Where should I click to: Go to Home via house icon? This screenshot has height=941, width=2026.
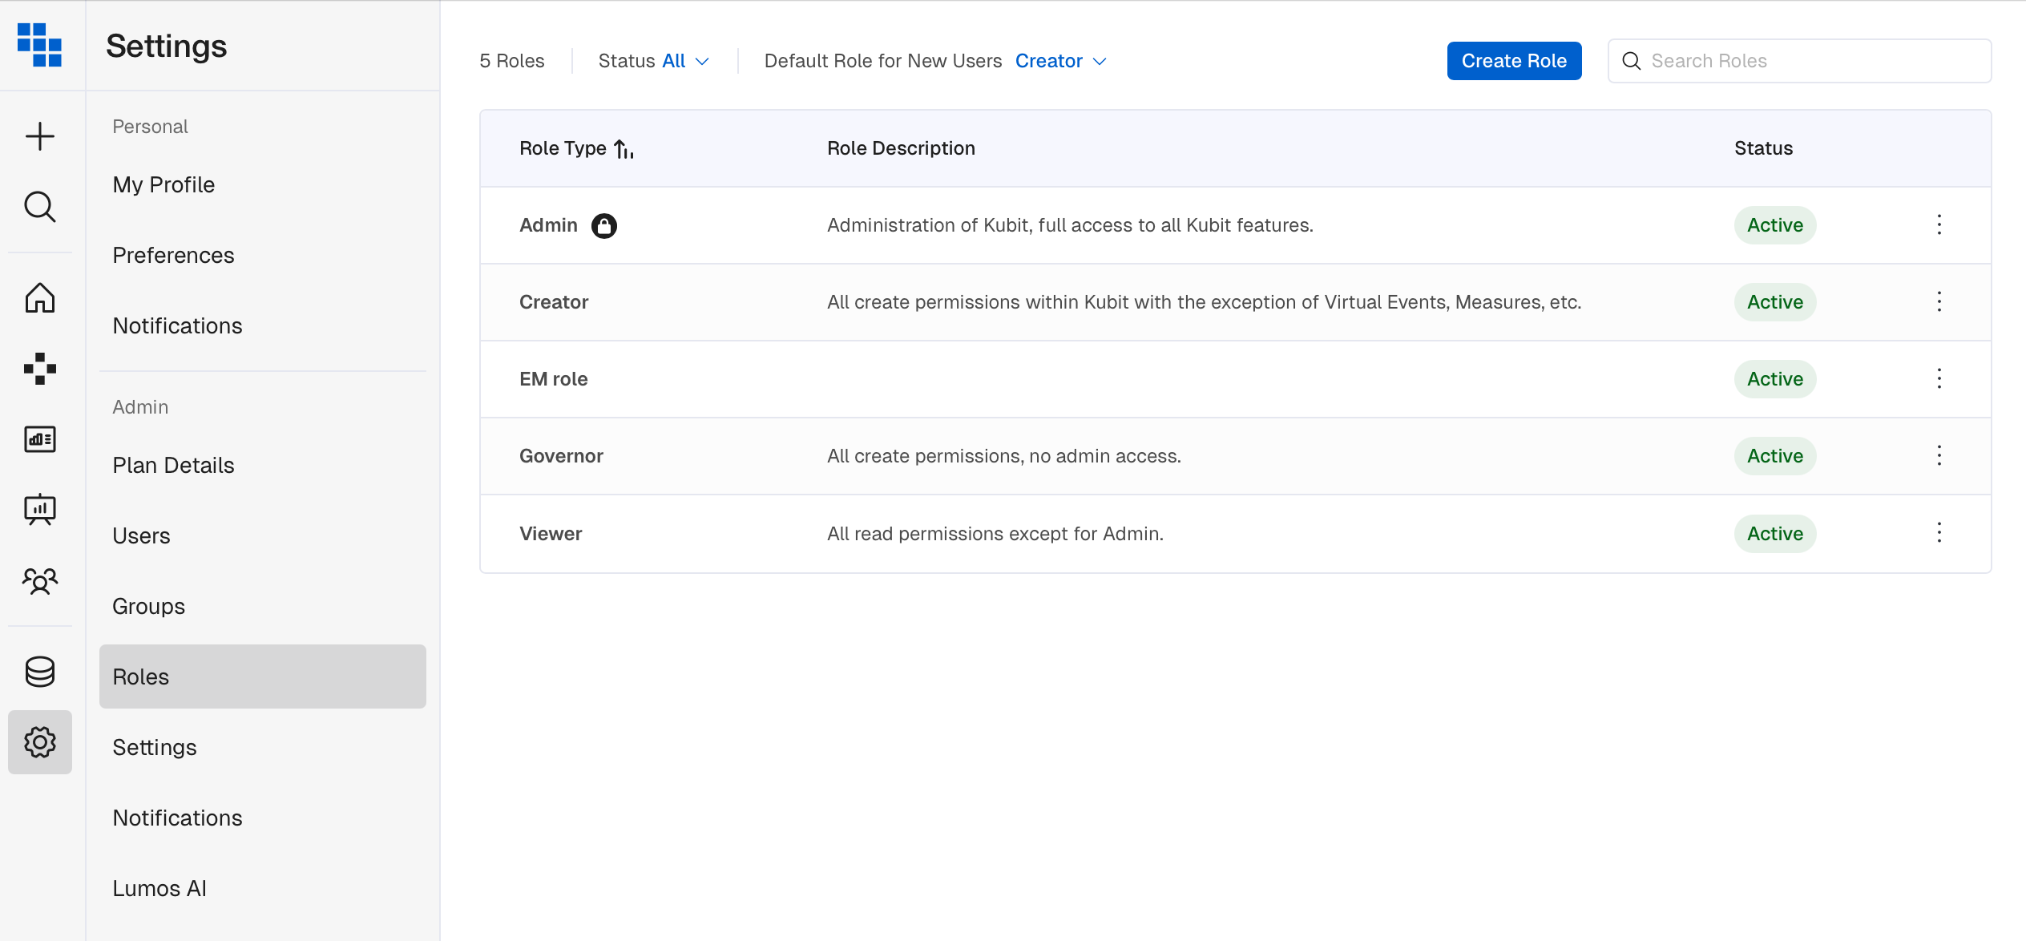click(39, 298)
